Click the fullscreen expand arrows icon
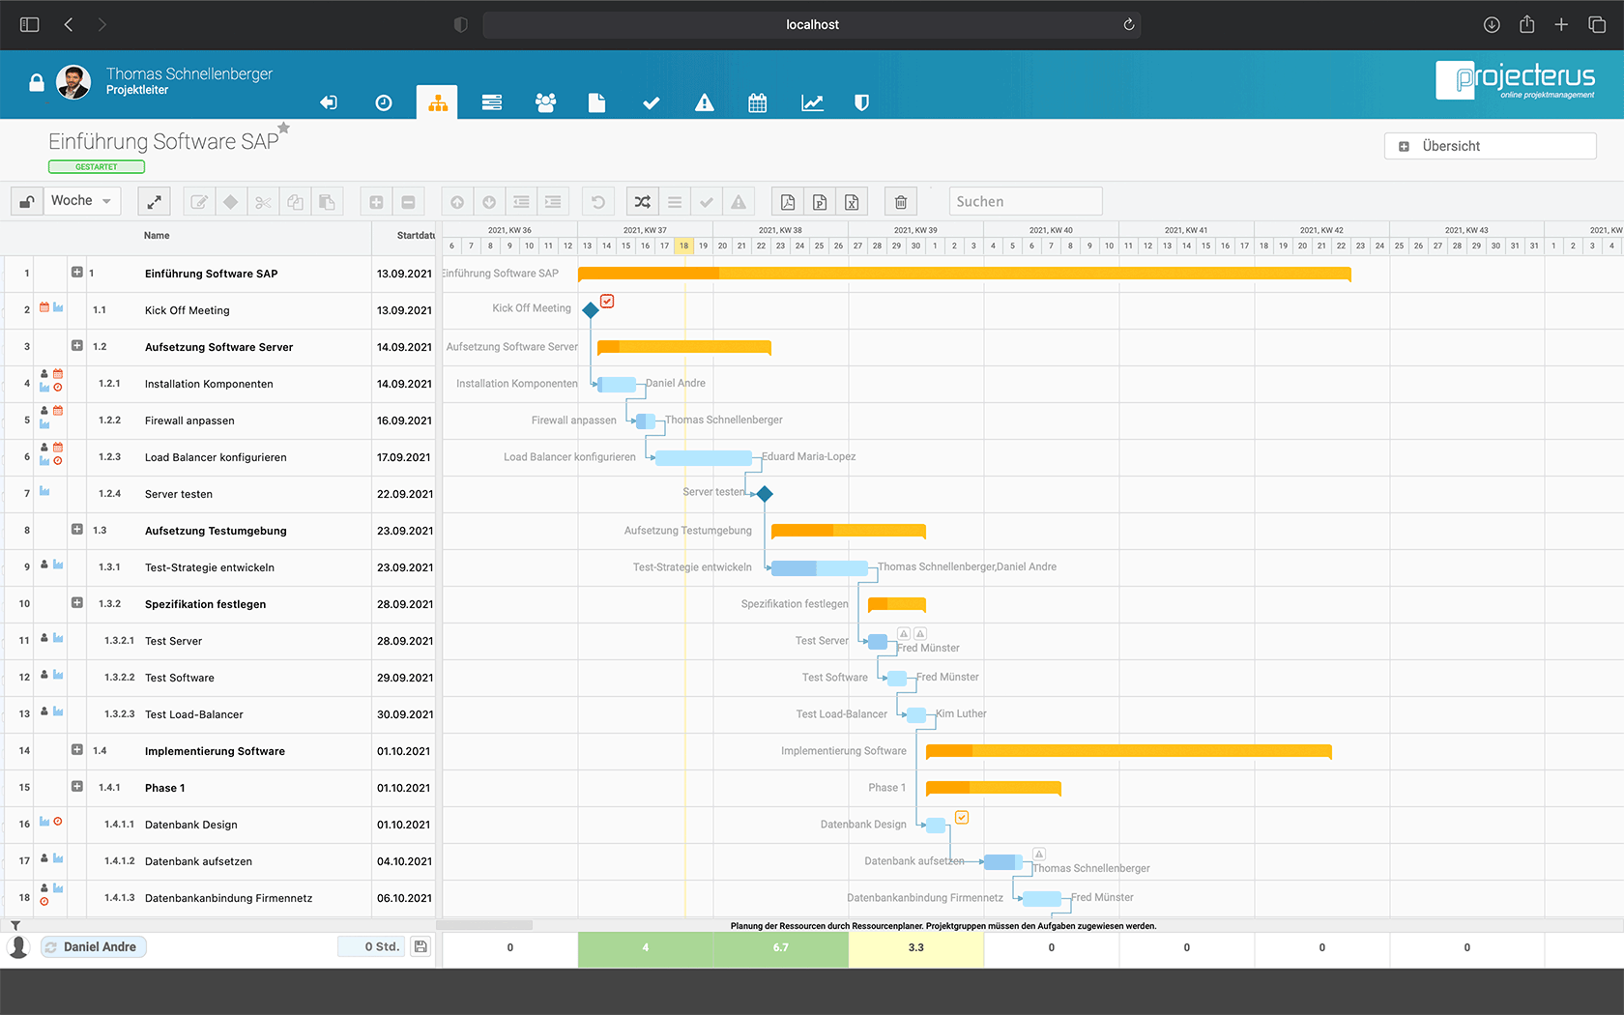 pyautogui.click(x=154, y=202)
